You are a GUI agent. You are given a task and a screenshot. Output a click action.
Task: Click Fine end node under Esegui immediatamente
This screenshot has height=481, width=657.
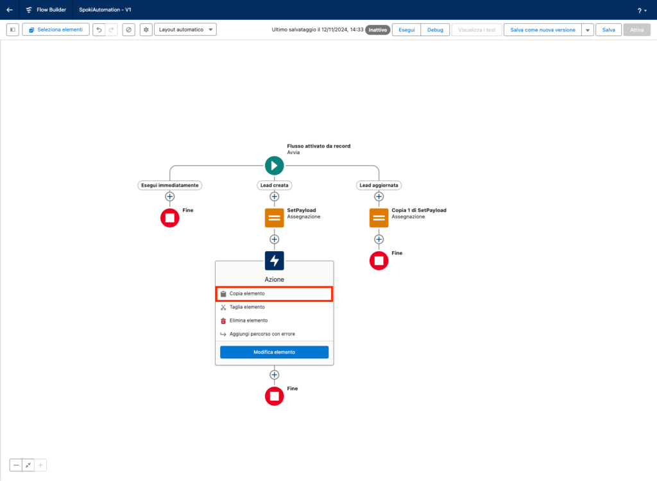(x=170, y=218)
